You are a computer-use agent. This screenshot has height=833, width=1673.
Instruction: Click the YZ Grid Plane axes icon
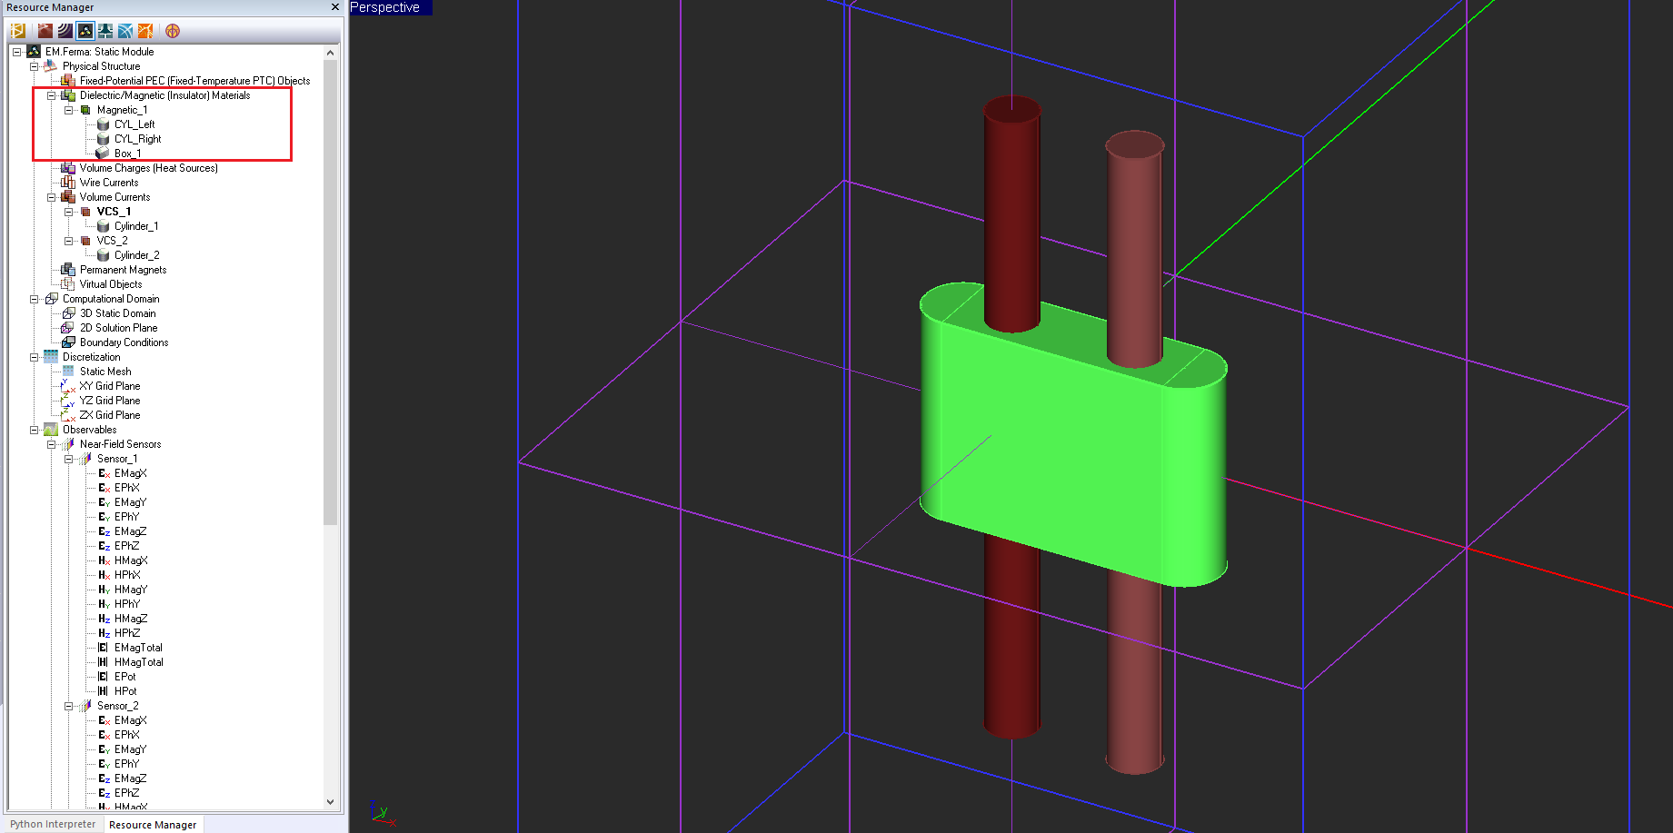click(68, 401)
